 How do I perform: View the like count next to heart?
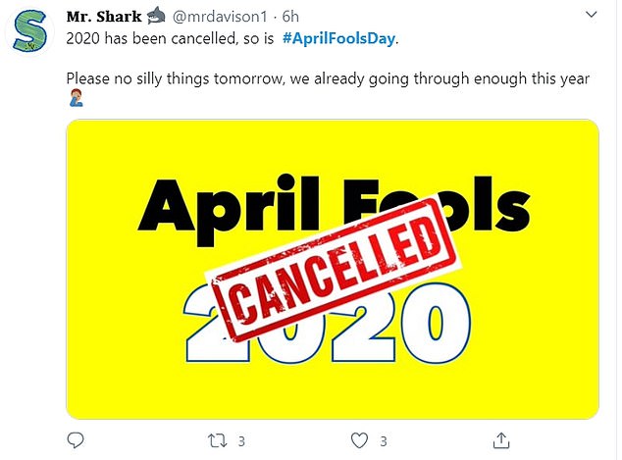click(x=385, y=440)
